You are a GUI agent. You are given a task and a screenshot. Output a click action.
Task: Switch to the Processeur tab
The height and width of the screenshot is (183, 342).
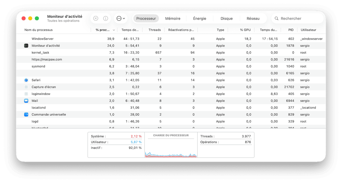pos(146,19)
